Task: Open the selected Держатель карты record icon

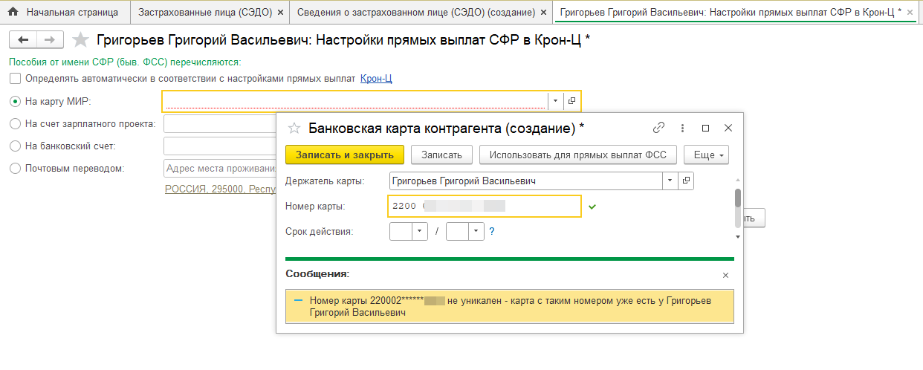Action: click(686, 181)
